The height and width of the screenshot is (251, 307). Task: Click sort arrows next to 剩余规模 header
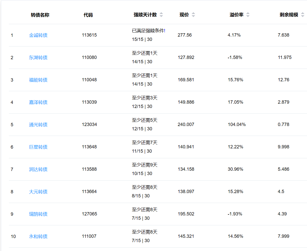coord(303,15)
